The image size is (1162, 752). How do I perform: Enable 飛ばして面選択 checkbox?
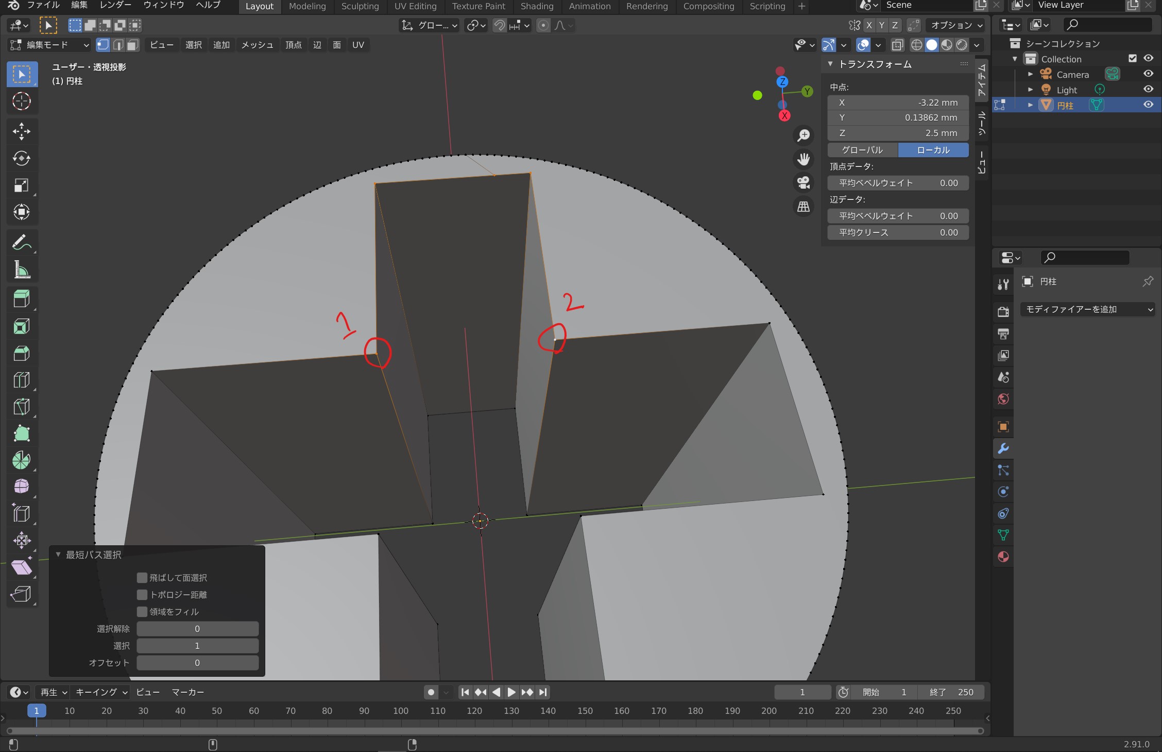click(x=142, y=577)
